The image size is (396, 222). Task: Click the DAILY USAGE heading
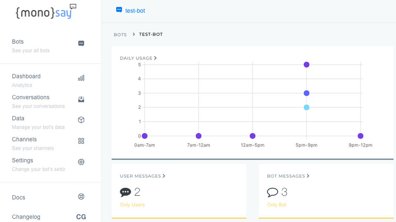pos(136,58)
